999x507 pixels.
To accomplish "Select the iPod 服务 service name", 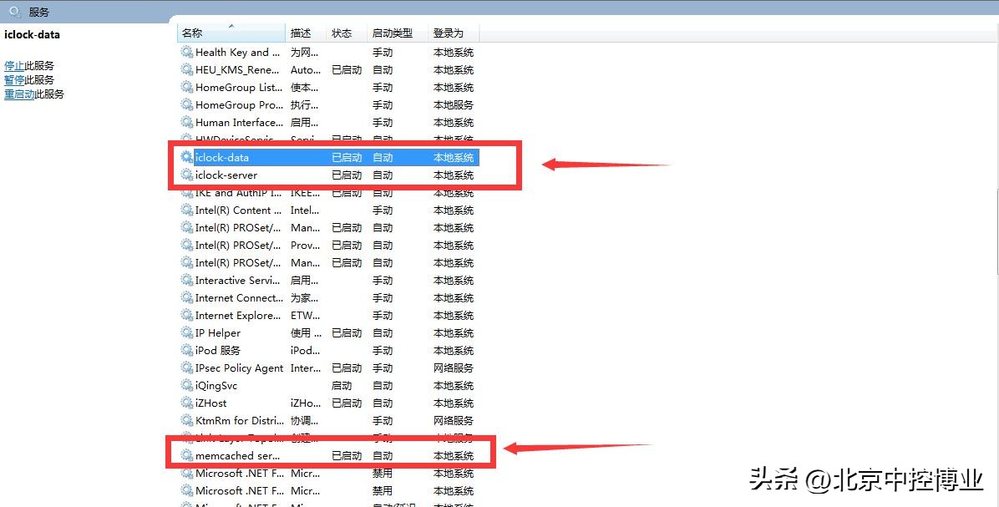I will [218, 350].
